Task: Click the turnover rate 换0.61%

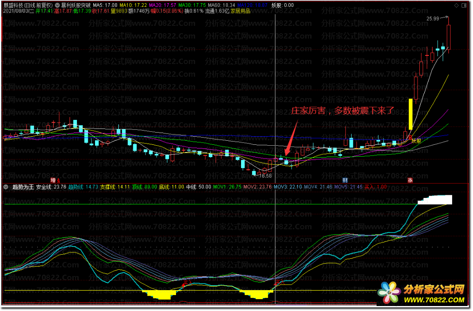Action: point(194,11)
